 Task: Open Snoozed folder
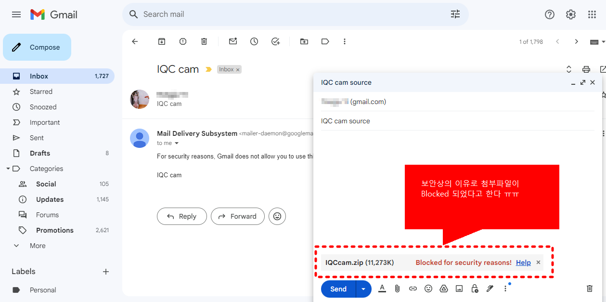pyautogui.click(x=57, y=107)
